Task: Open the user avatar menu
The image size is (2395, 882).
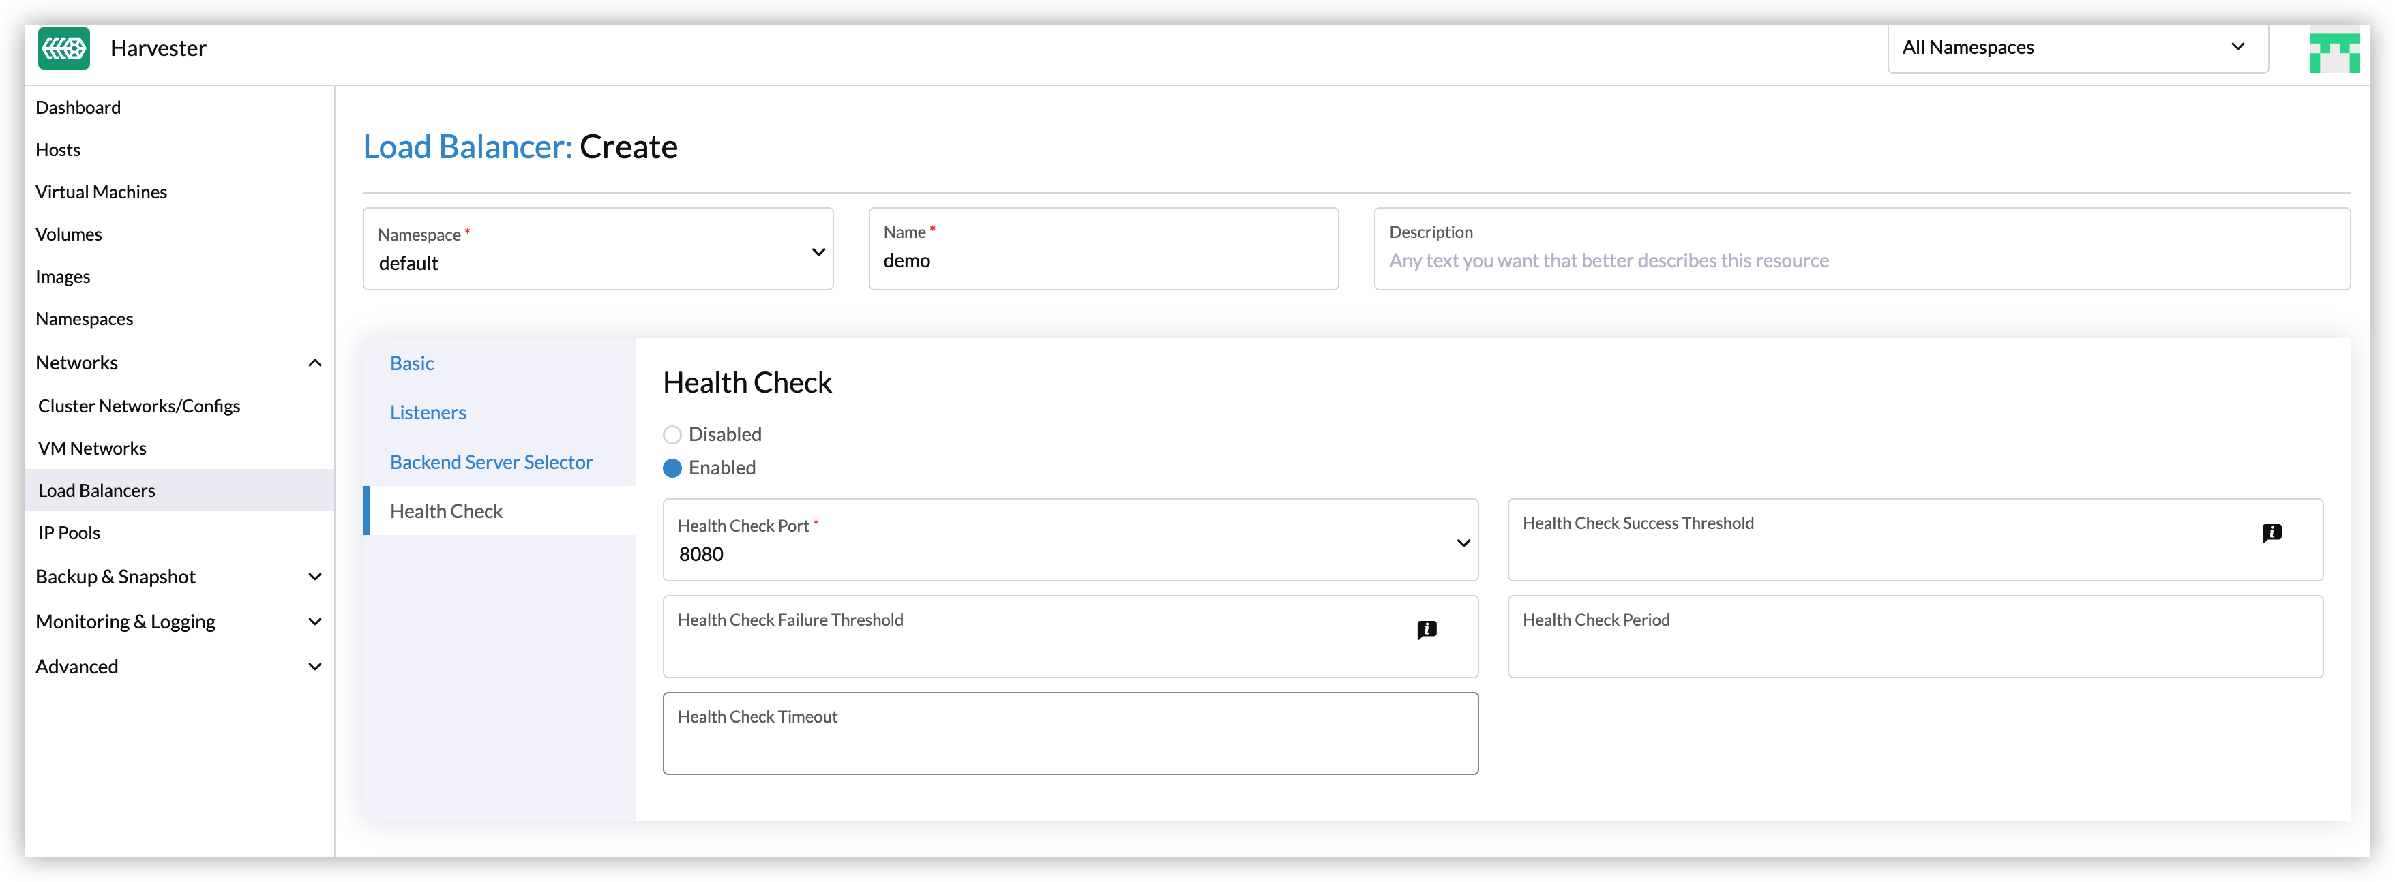Action: point(2334,52)
